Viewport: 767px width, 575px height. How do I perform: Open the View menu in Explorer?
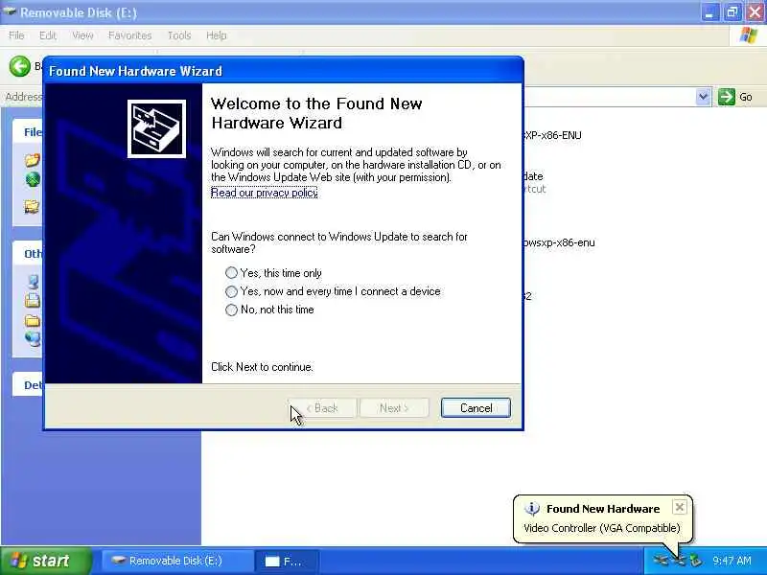[82, 35]
